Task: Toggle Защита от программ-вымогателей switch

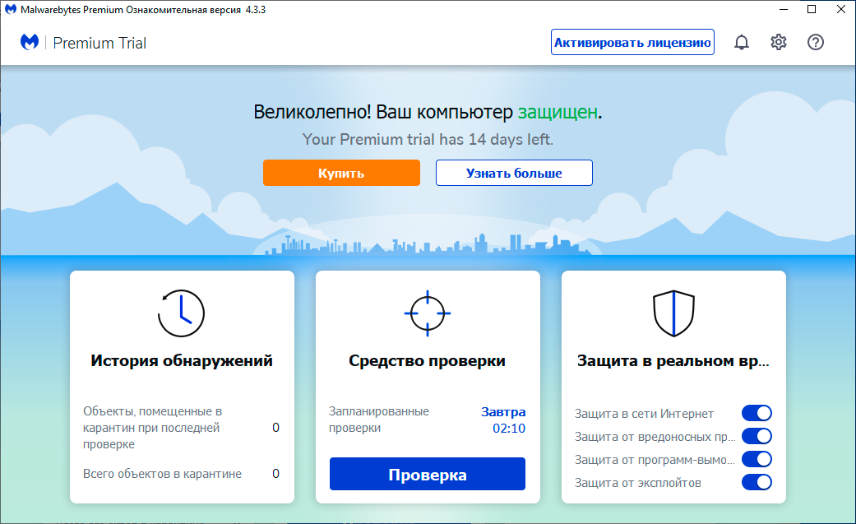Action: click(757, 459)
